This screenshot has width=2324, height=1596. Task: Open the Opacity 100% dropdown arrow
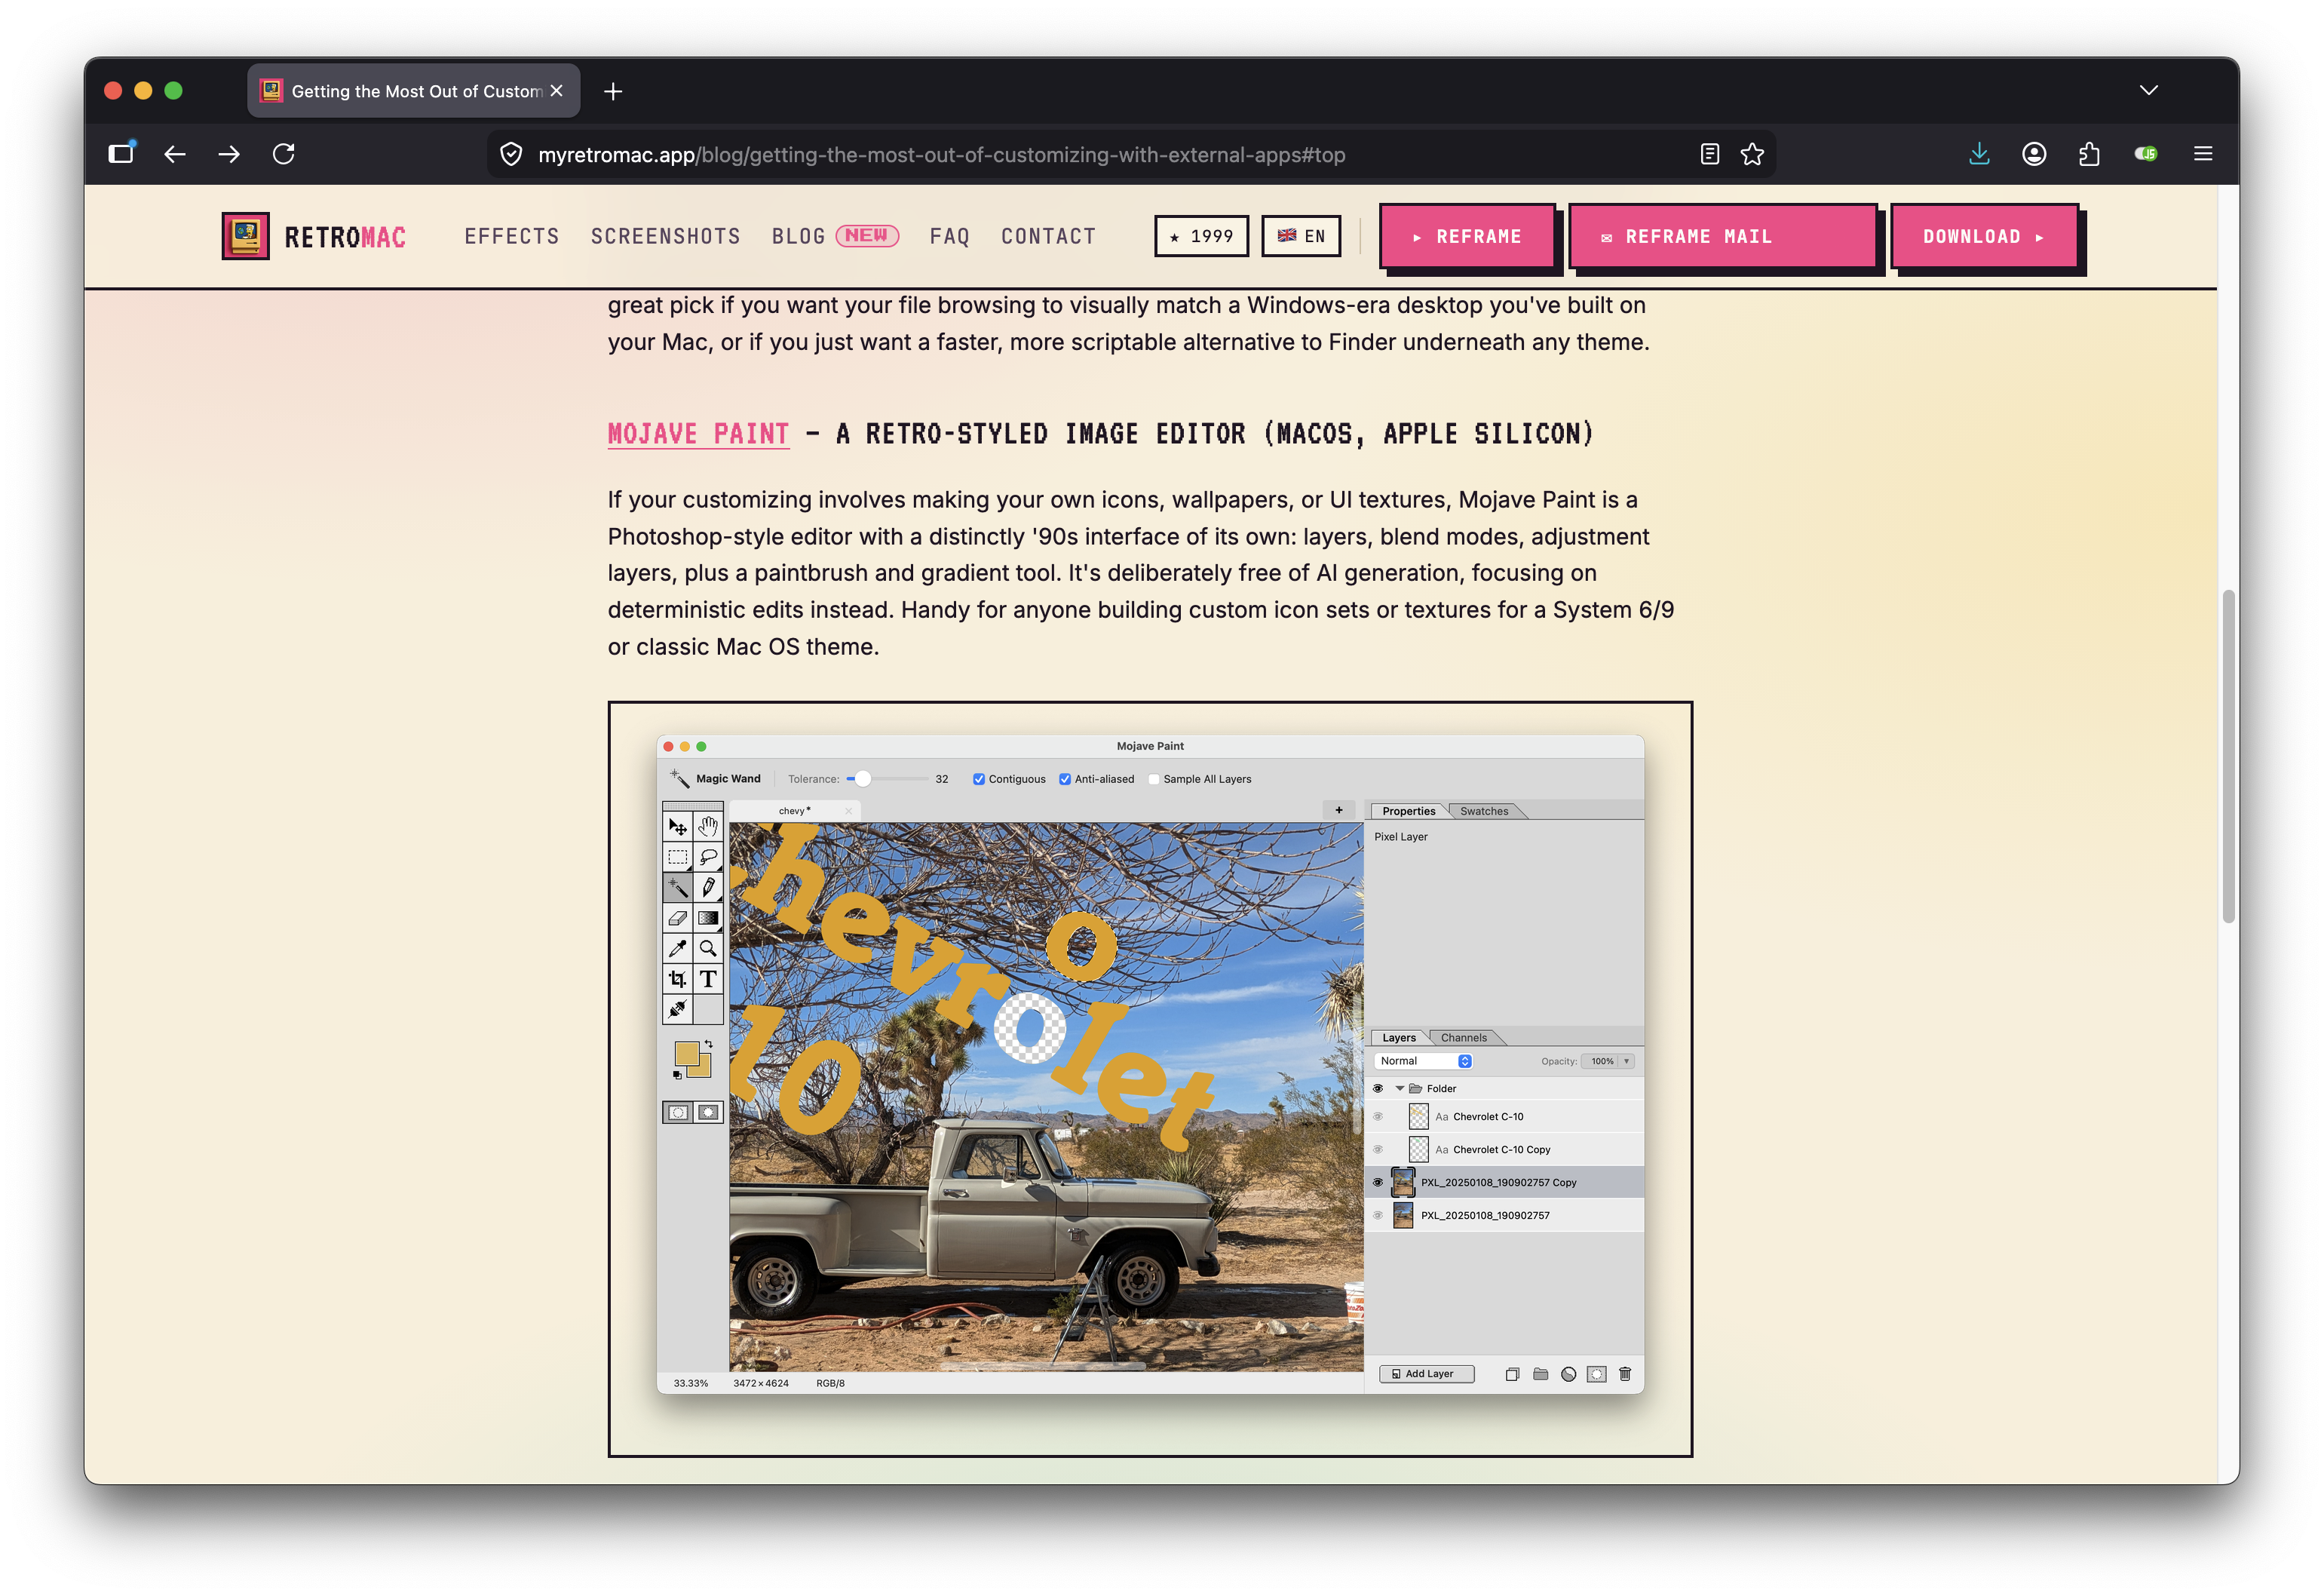pos(1627,1061)
